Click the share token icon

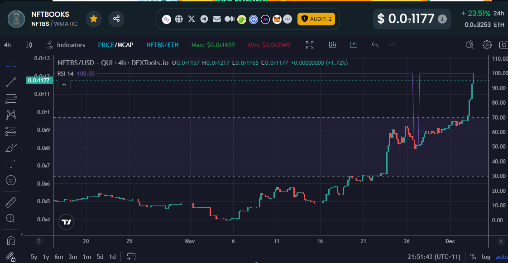point(116,19)
